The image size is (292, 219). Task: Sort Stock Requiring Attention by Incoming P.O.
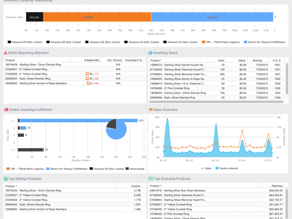(134, 60)
